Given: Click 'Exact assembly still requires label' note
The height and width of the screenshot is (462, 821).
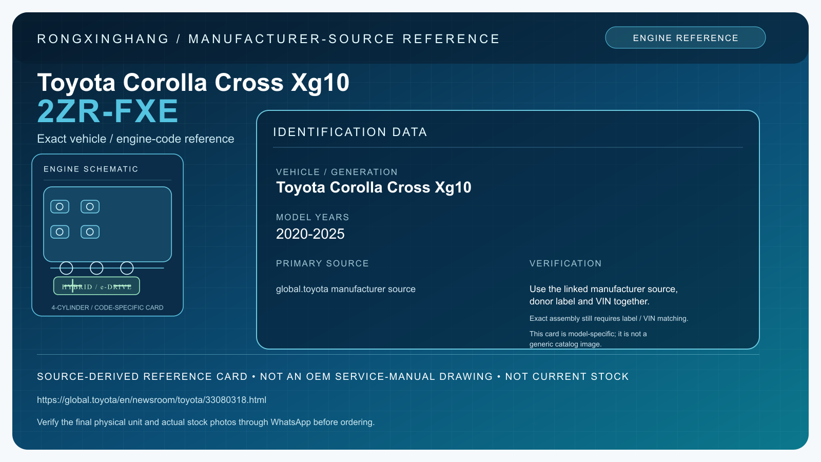Looking at the screenshot, I should pos(609,318).
